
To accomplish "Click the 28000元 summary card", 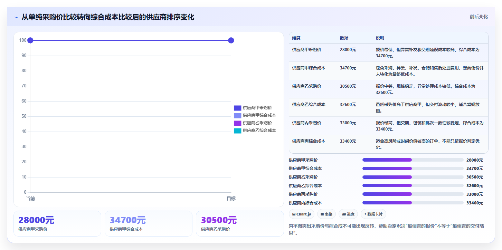I will pos(57,224).
